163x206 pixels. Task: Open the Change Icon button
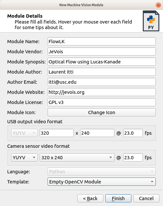102,112
